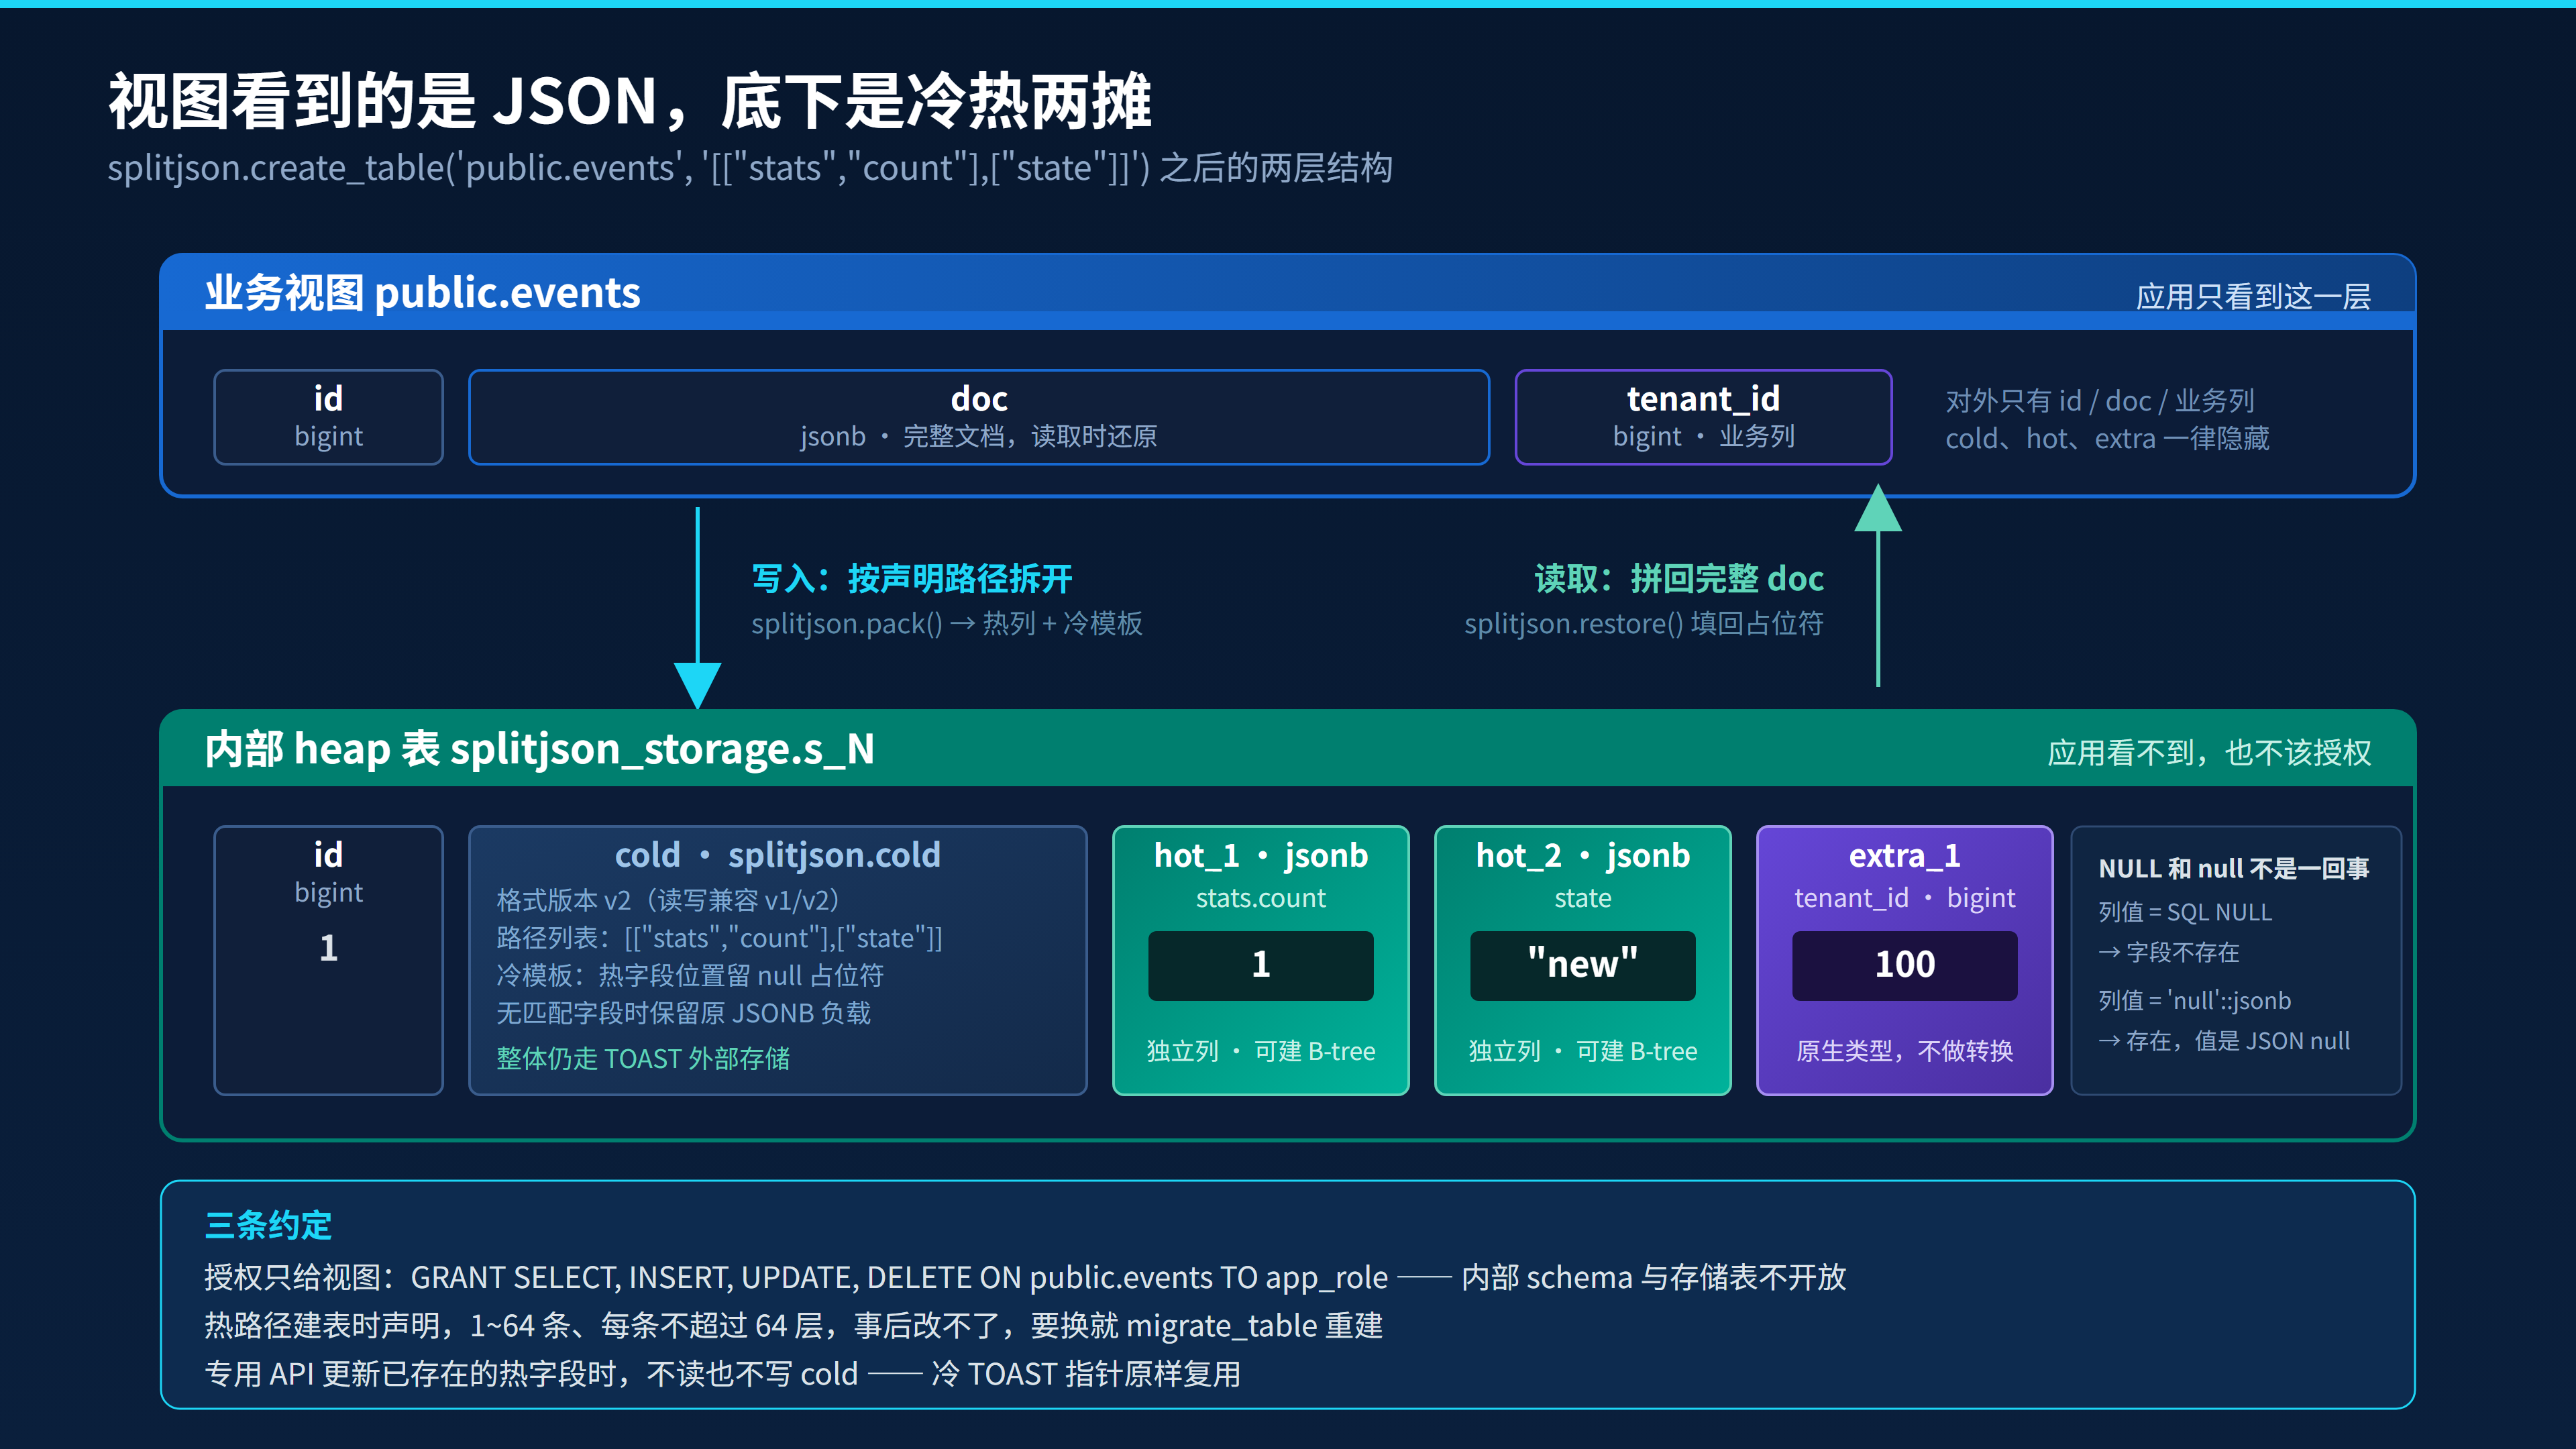The height and width of the screenshot is (1449, 2576).
Task: Click the 业务视图 public.events header
Action: pos(422,293)
